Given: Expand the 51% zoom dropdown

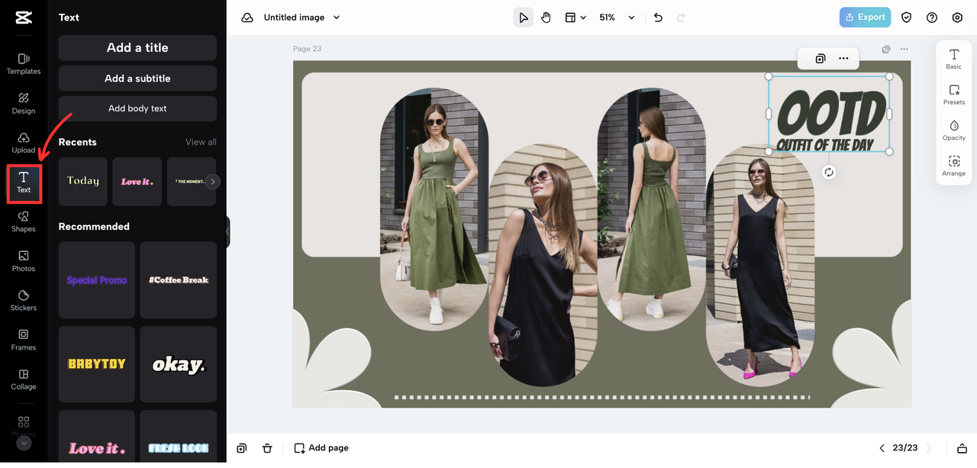Looking at the screenshot, I should (x=631, y=18).
